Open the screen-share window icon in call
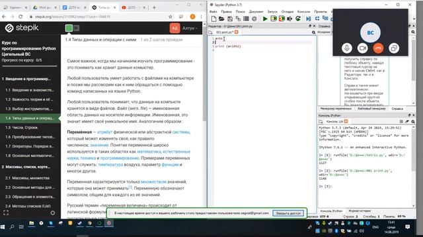Viewport: 423px width, 237px height. (394, 48)
